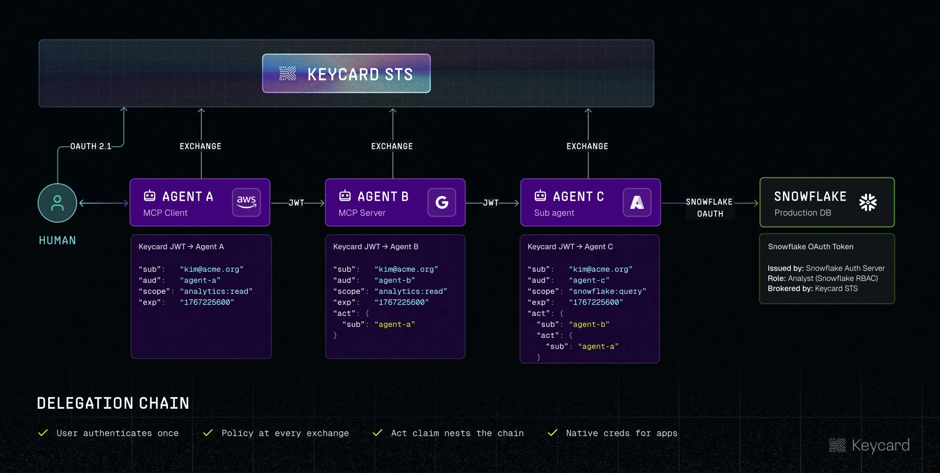This screenshot has height=473, width=940.
Task: Click 'Role: Analyst (Snowflake RBAC)' line
Action: click(823, 278)
